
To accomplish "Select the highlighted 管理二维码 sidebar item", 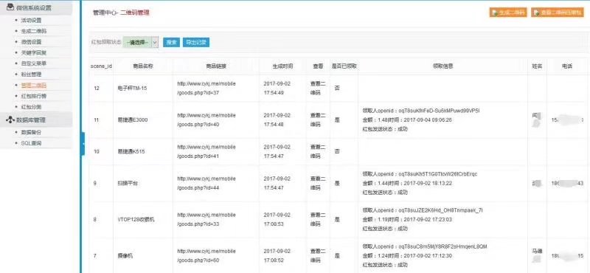I will 34,86.
